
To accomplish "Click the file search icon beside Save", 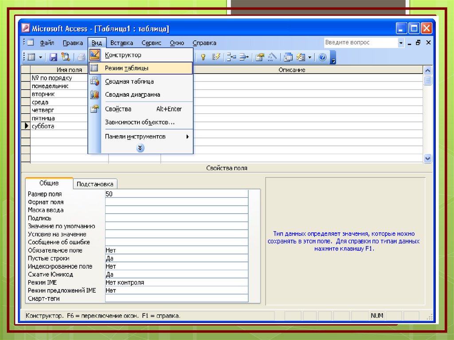I will click(x=66, y=57).
